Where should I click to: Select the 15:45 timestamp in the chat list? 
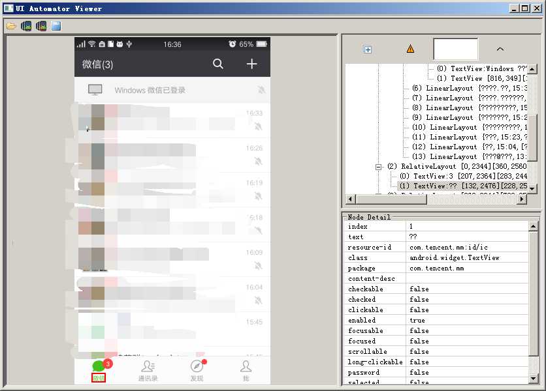pos(254,322)
